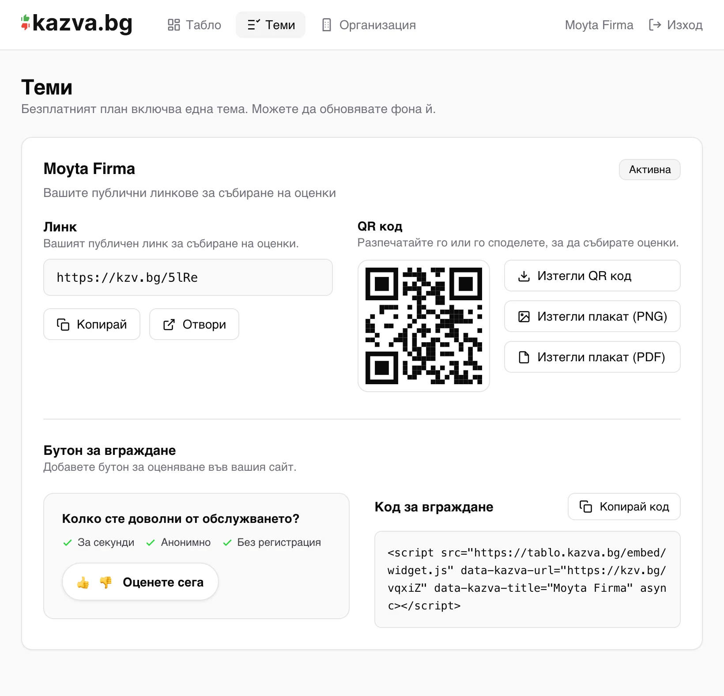
Task: Click the kazva.bg logo
Action: coord(77,24)
